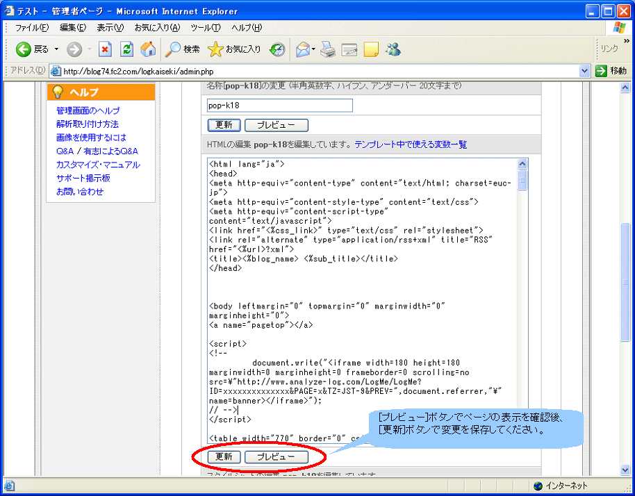The width and height of the screenshot is (635, 496).
Task: Open 有志によるQ&A link
Action: (x=110, y=151)
